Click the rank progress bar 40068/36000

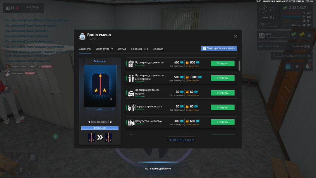click(x=100, y=128)
